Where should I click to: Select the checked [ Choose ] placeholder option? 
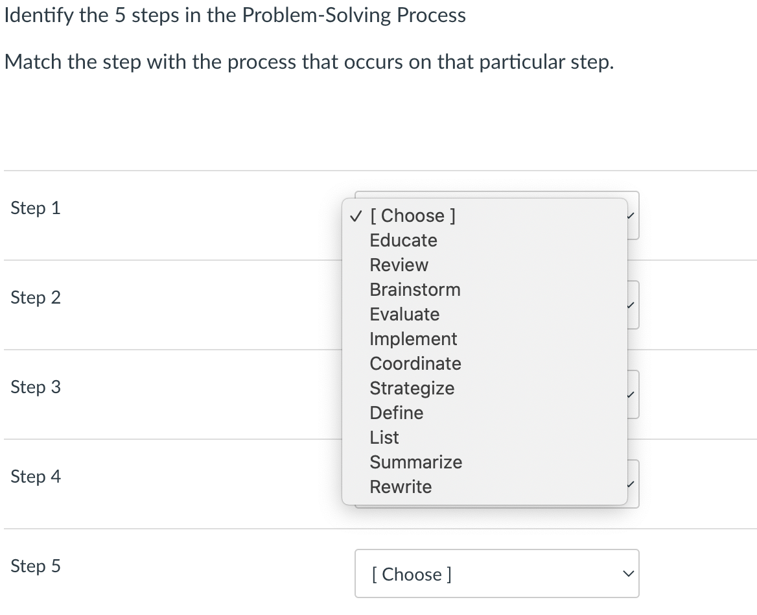coord(412,215)
